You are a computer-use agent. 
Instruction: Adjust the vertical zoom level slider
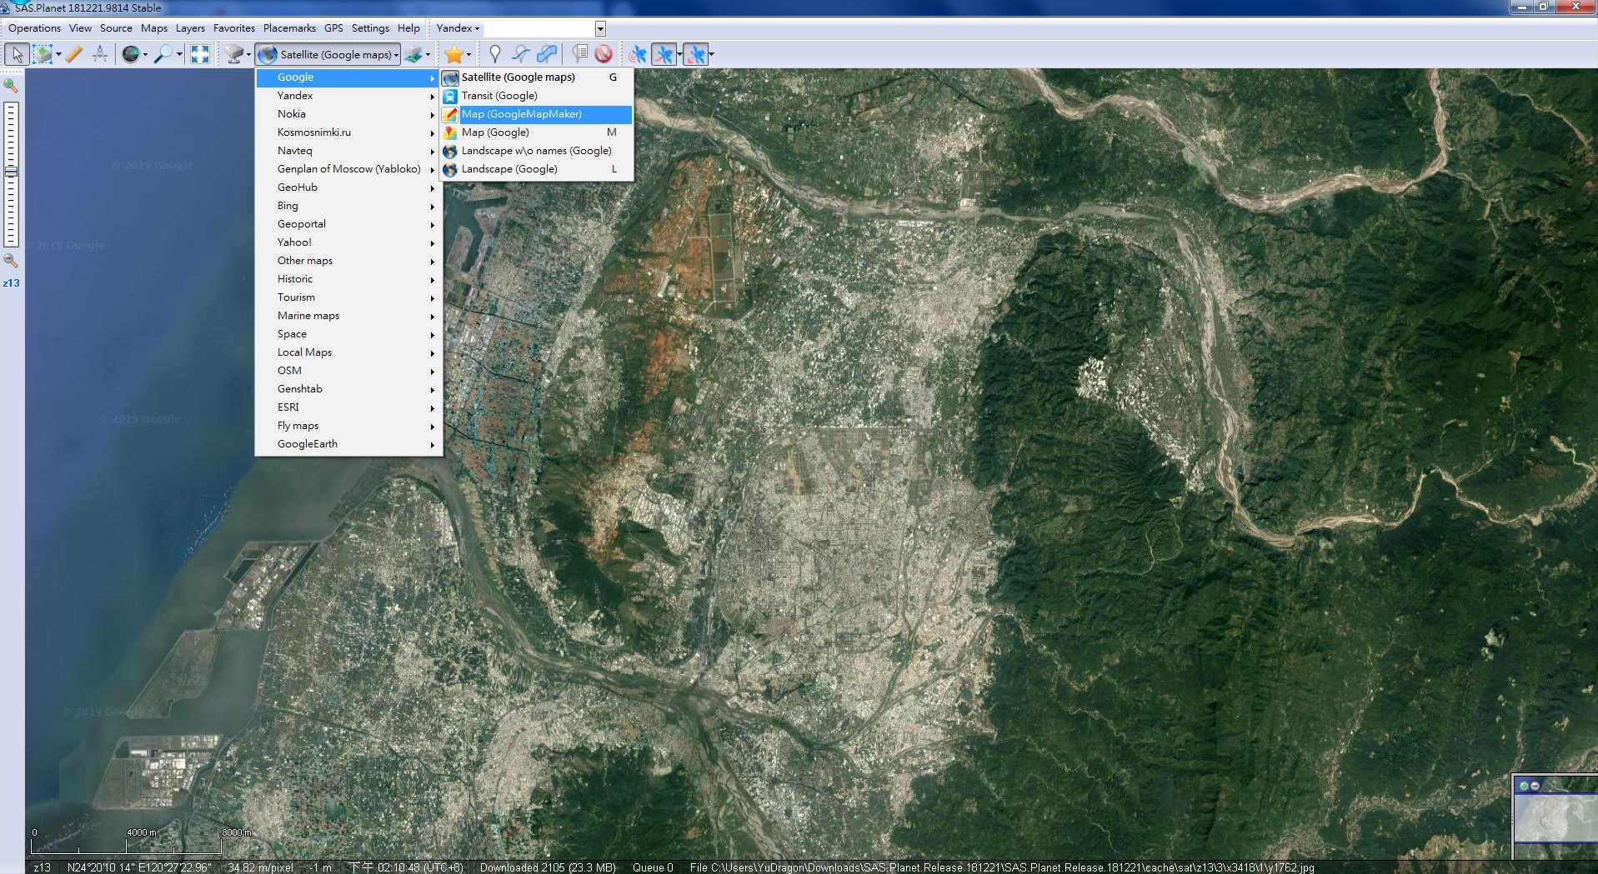click(11, 174)
